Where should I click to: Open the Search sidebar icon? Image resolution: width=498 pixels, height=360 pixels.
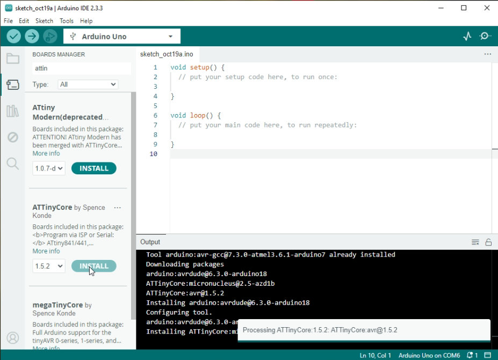pyautogui.click(x=13, y=164)
